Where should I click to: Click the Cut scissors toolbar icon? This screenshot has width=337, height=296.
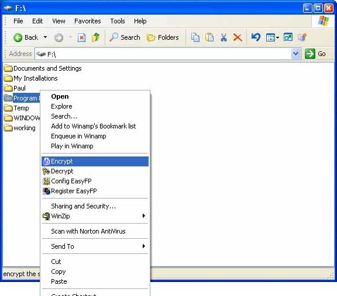point(223,37)
